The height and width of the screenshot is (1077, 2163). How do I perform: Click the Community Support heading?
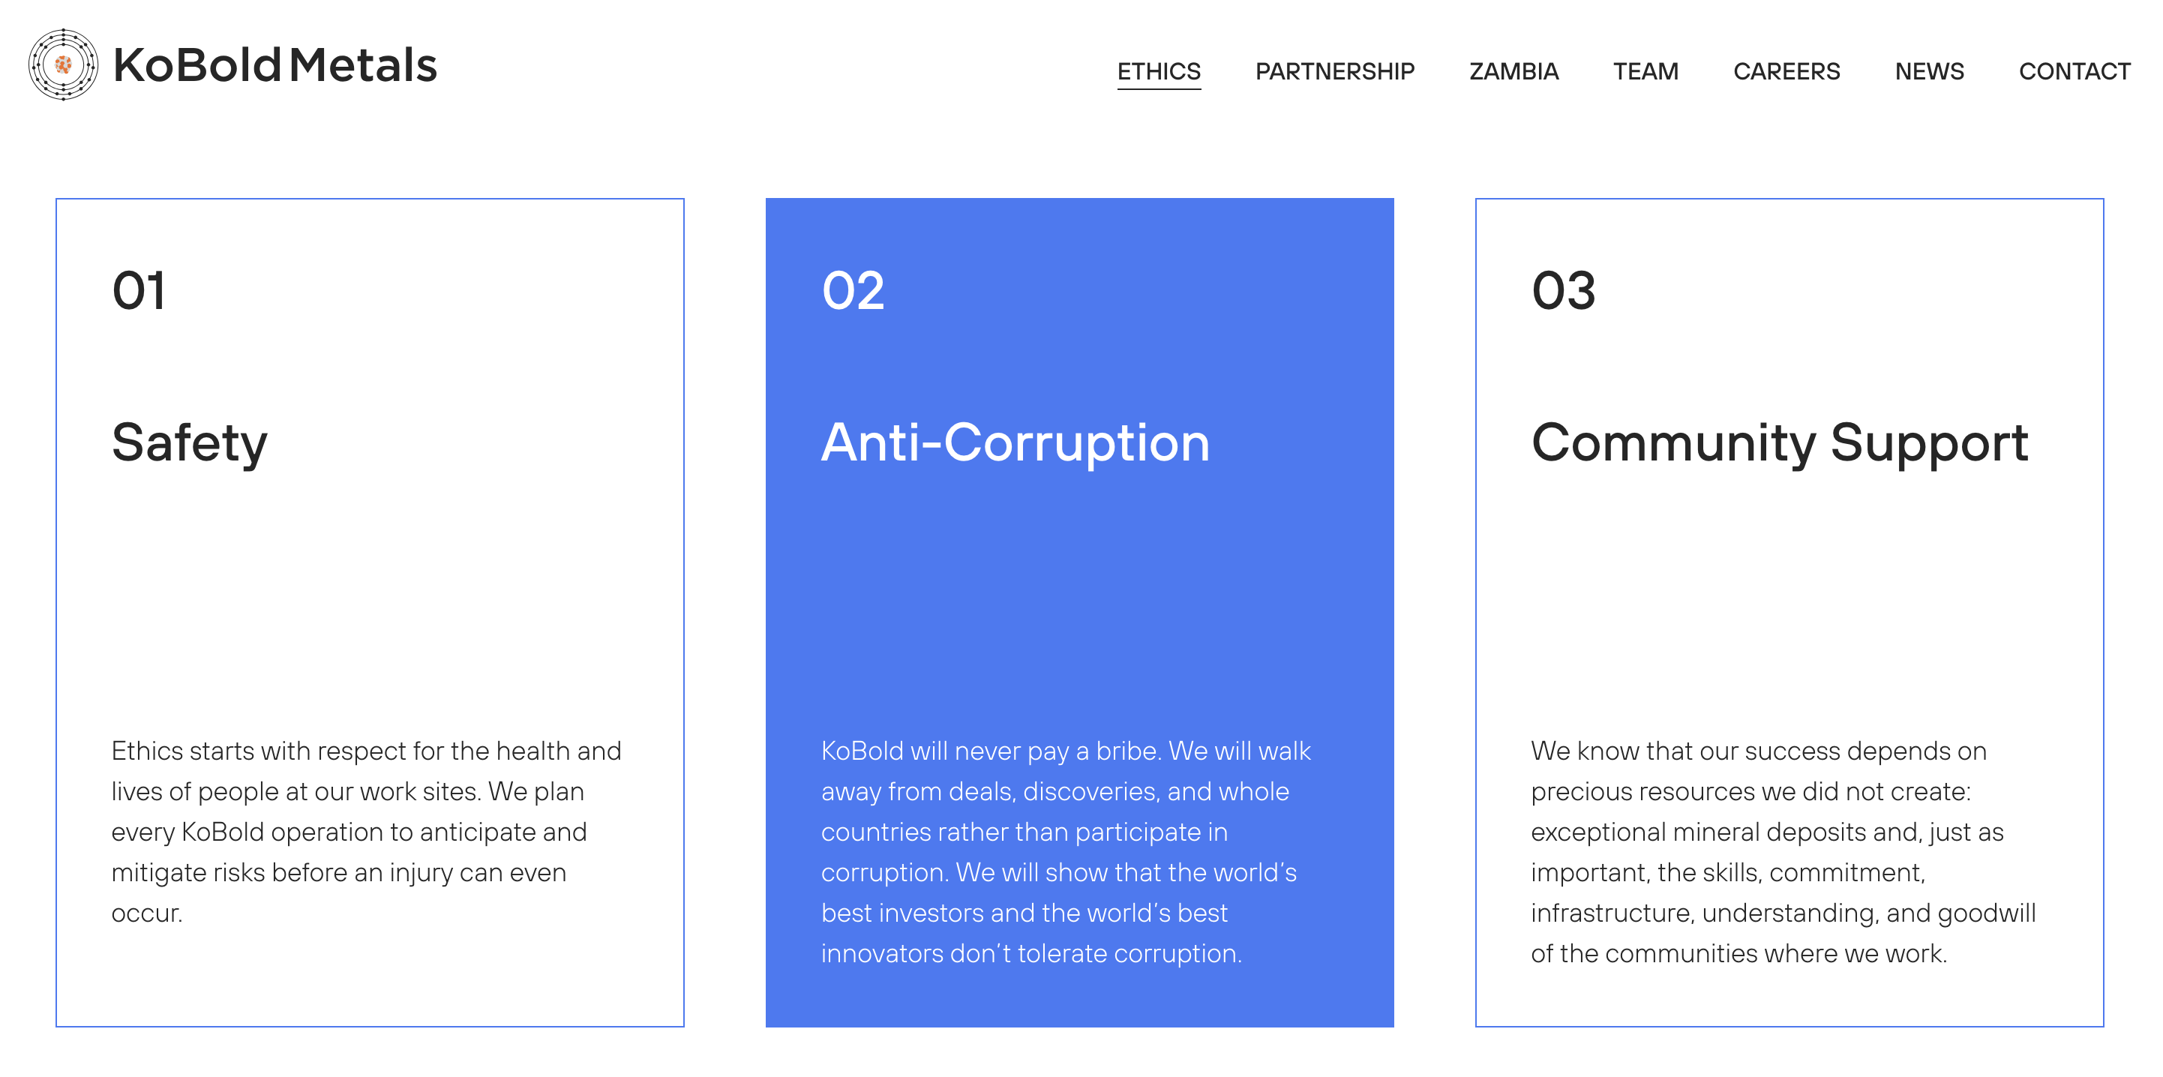click(x=1779, y=442)
